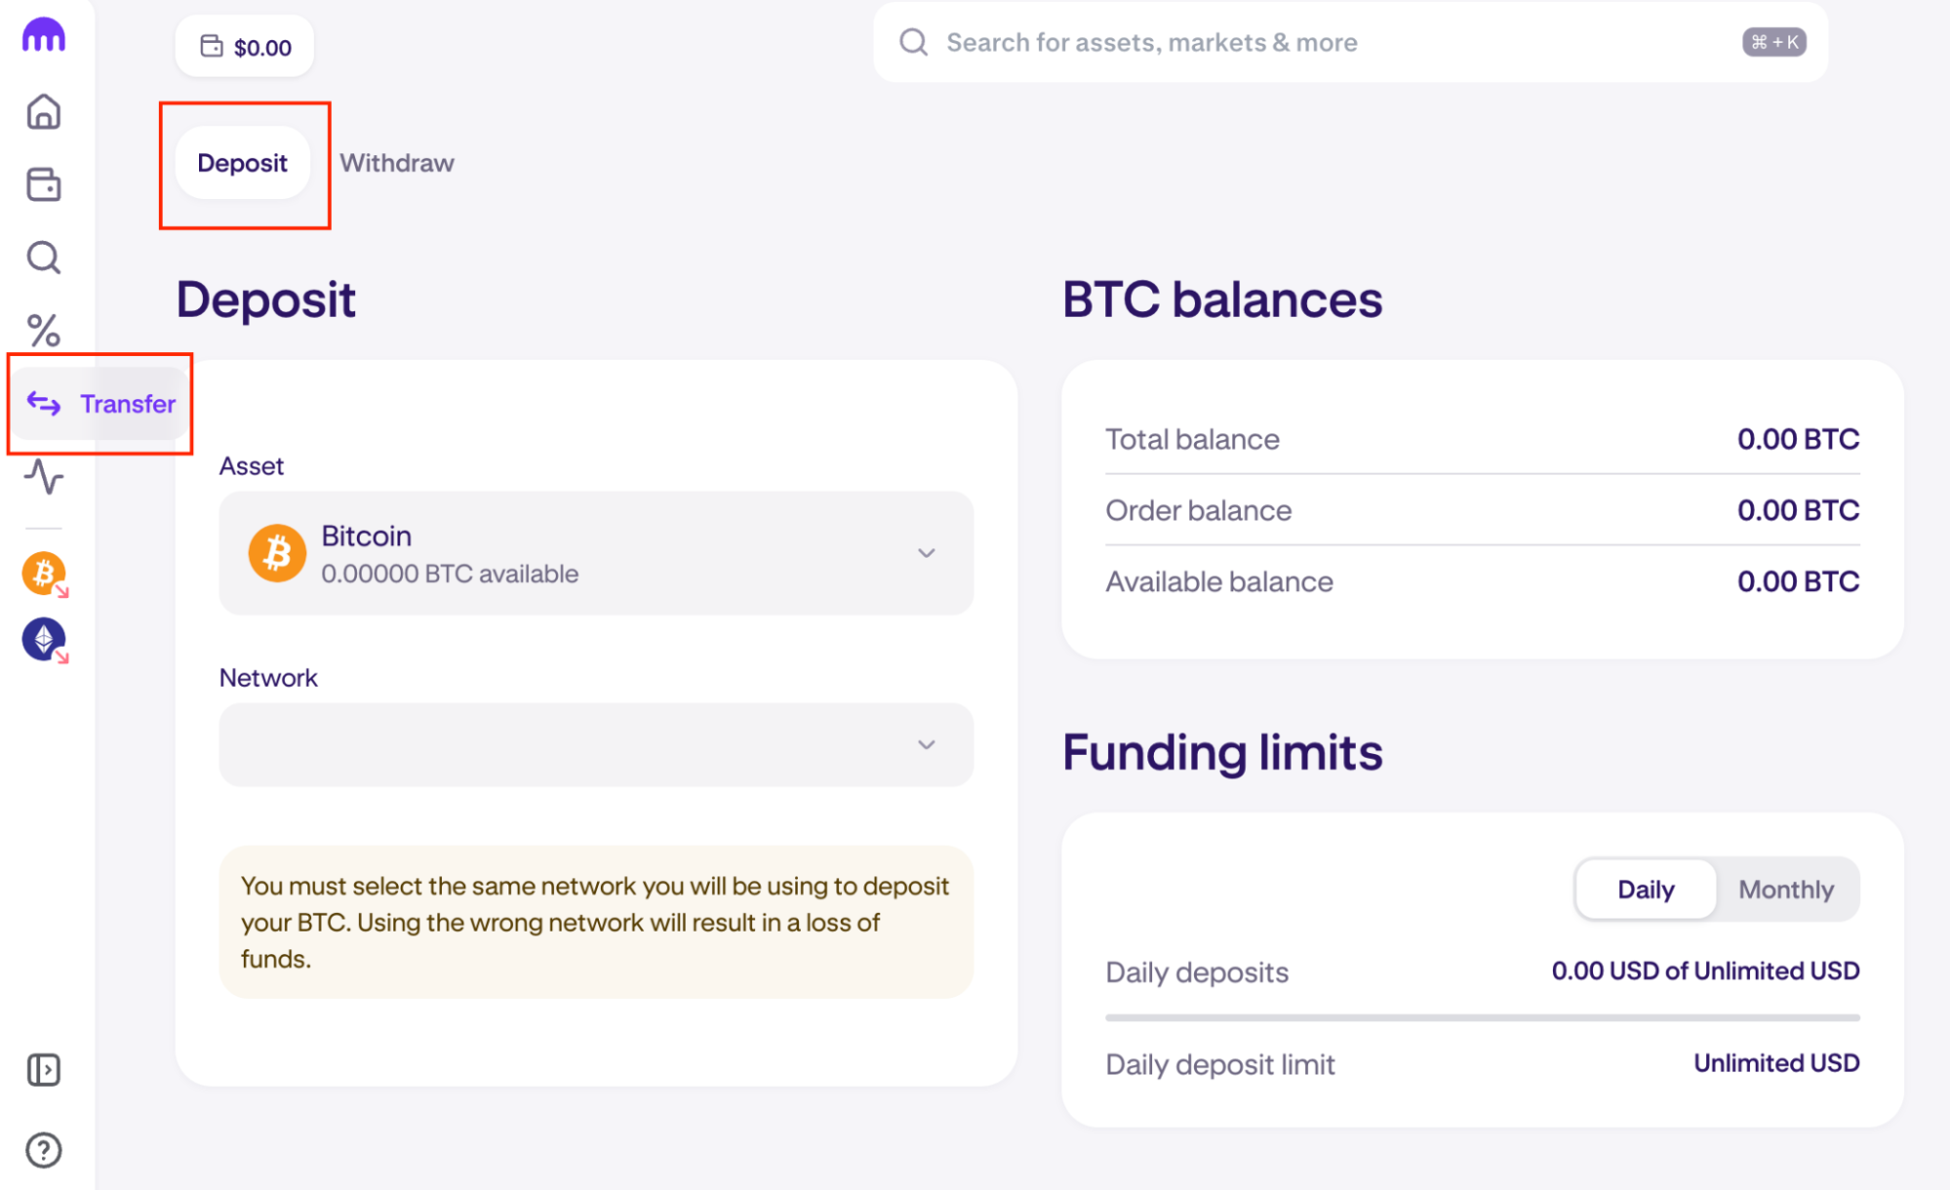Open Transfer in the sidebar
Image resolution: width=1950 pixels, height=1191 pixels.
pos(101,404)
